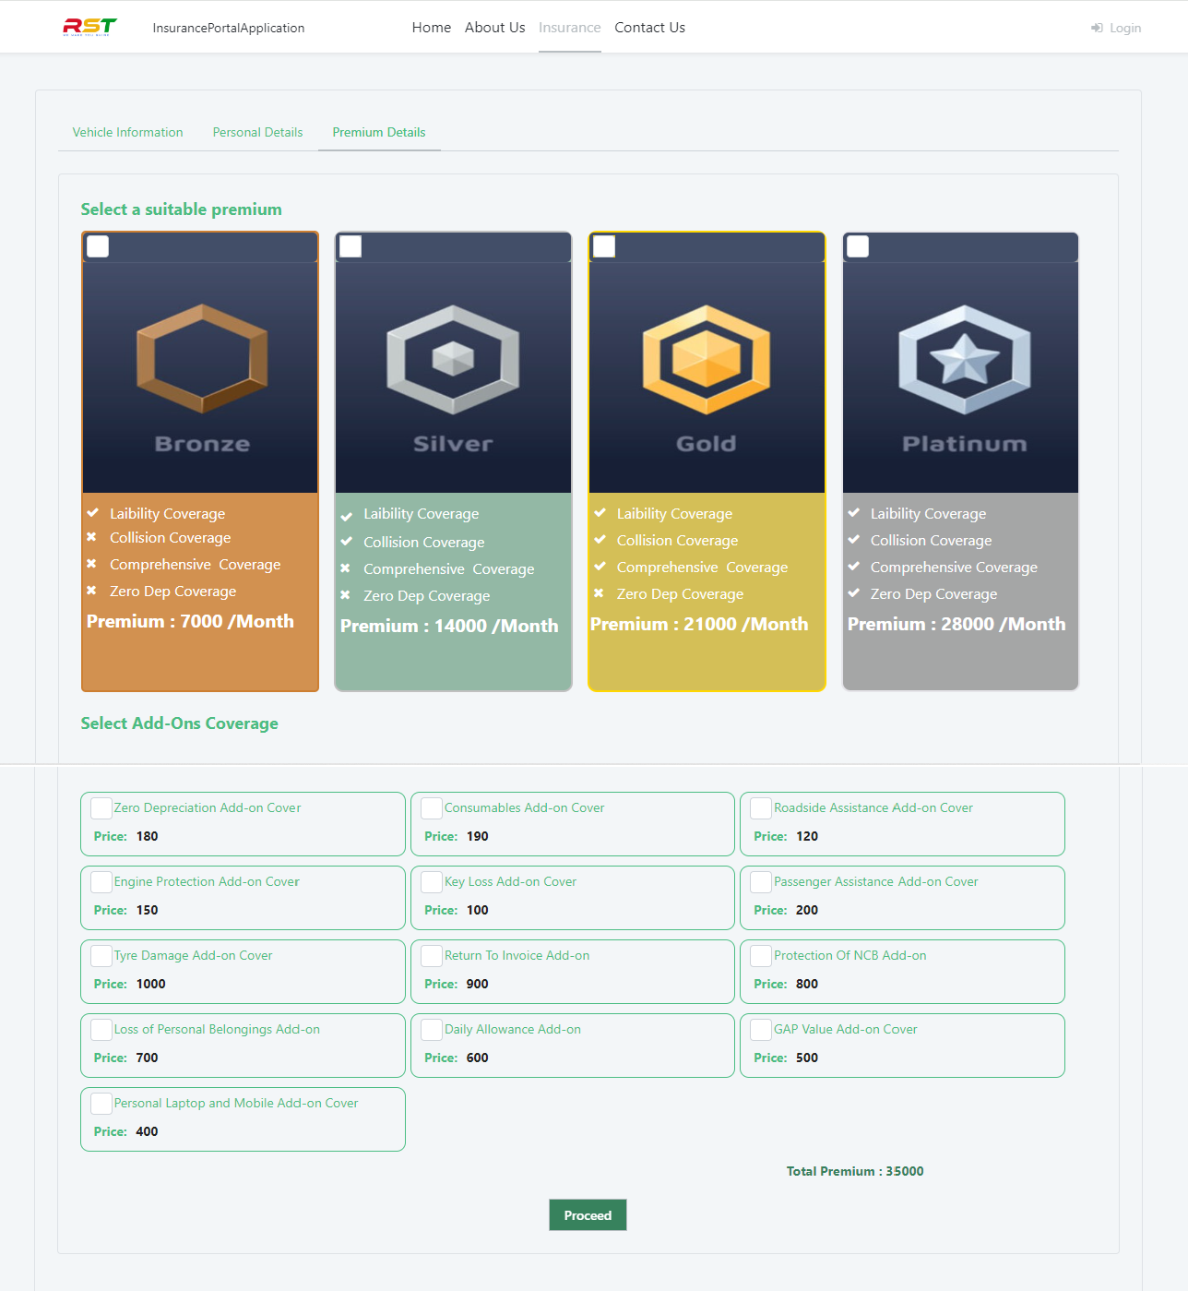1188x1291 pixels.
Task: Click the Gold hexagon badge image
Action: [x=707, y=358]
